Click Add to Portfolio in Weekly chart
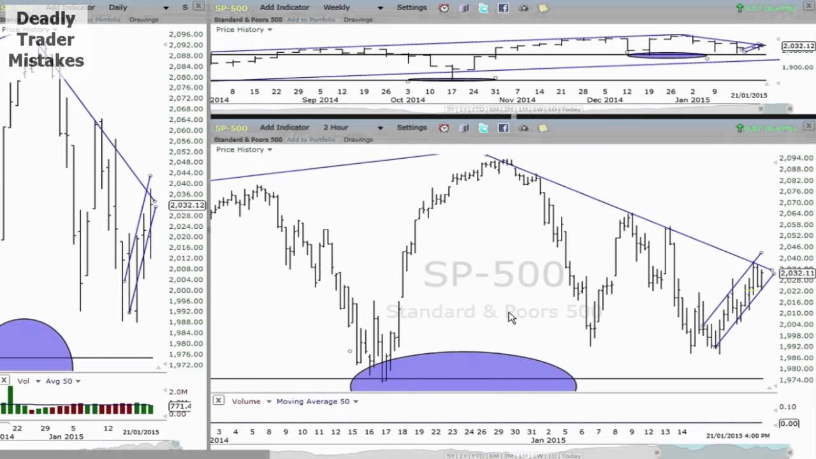The image size is (816, 459). point(311,20)
